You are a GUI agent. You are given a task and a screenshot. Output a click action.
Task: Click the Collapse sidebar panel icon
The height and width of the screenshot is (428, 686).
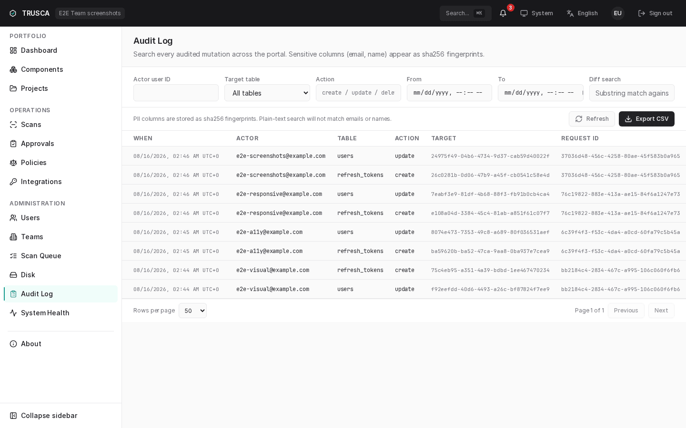(x=13, y=416)
